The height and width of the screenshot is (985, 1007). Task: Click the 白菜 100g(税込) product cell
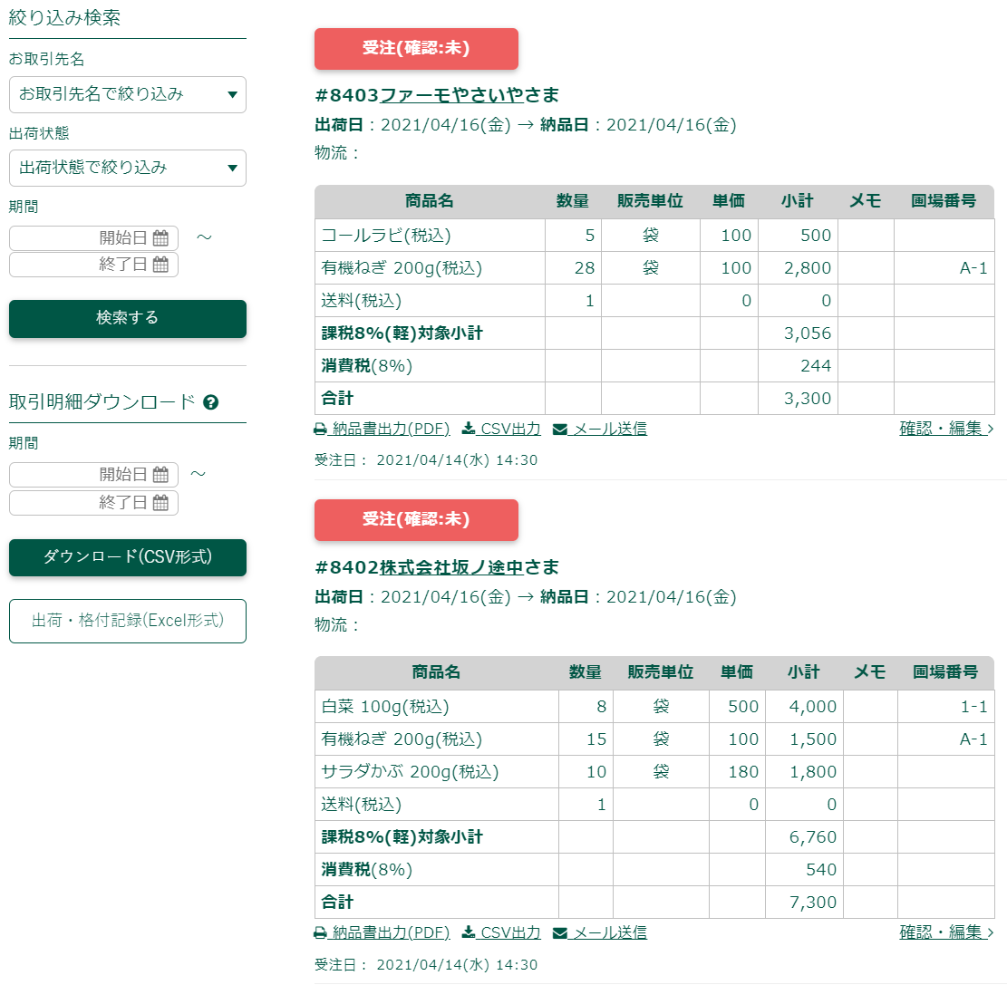437,707
